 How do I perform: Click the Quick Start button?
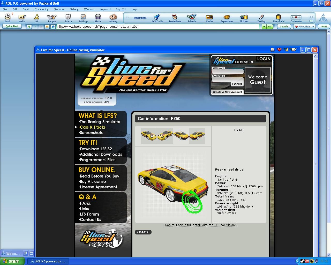pyautogui.click(x=12, y=26)
